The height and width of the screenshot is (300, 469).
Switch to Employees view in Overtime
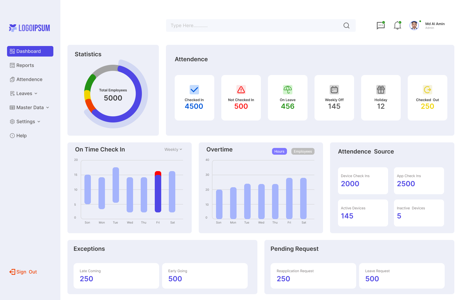coord(303,151)
